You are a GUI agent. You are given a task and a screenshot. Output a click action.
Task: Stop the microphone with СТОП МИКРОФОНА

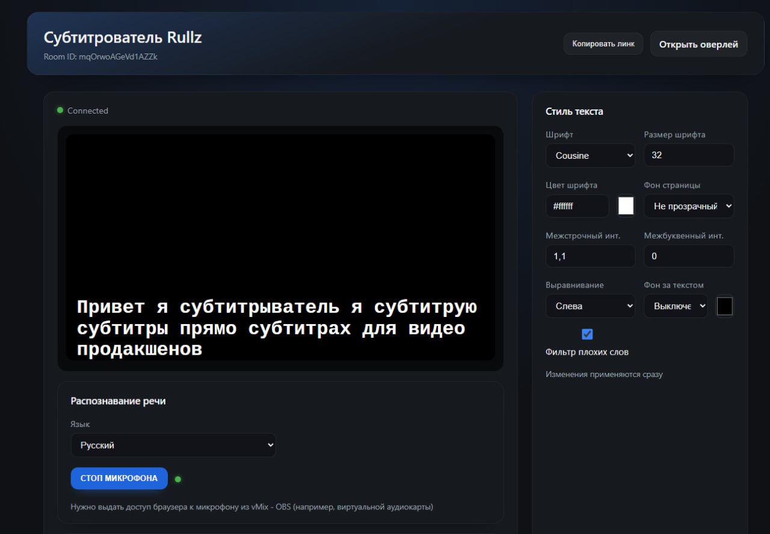point(119,478)
